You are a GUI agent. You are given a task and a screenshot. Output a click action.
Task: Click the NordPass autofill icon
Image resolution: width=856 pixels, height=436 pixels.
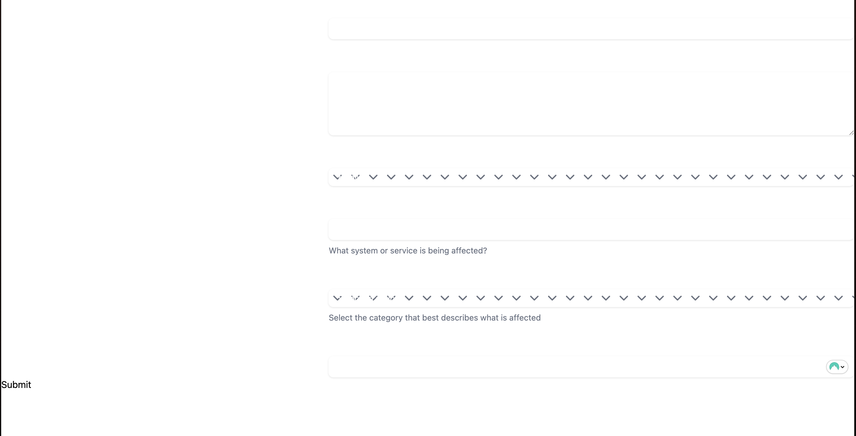click(x=834, y=367)
